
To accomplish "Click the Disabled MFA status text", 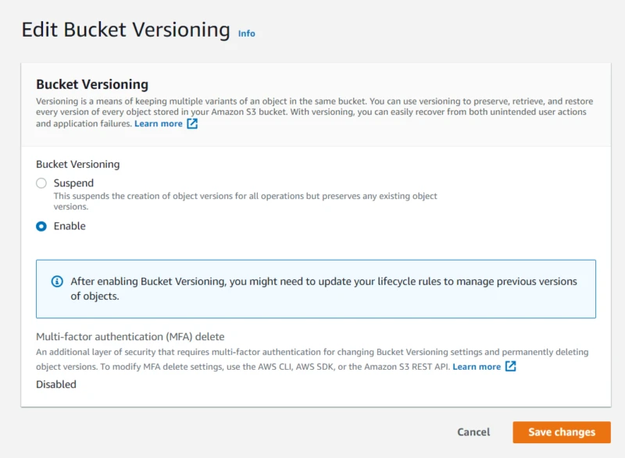I will [x=55, y=384].
